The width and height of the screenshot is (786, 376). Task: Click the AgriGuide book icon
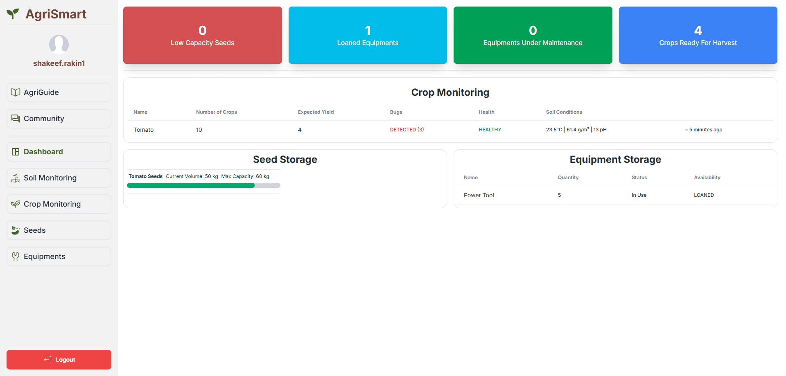pyautogui.click(x=16, y=92)
